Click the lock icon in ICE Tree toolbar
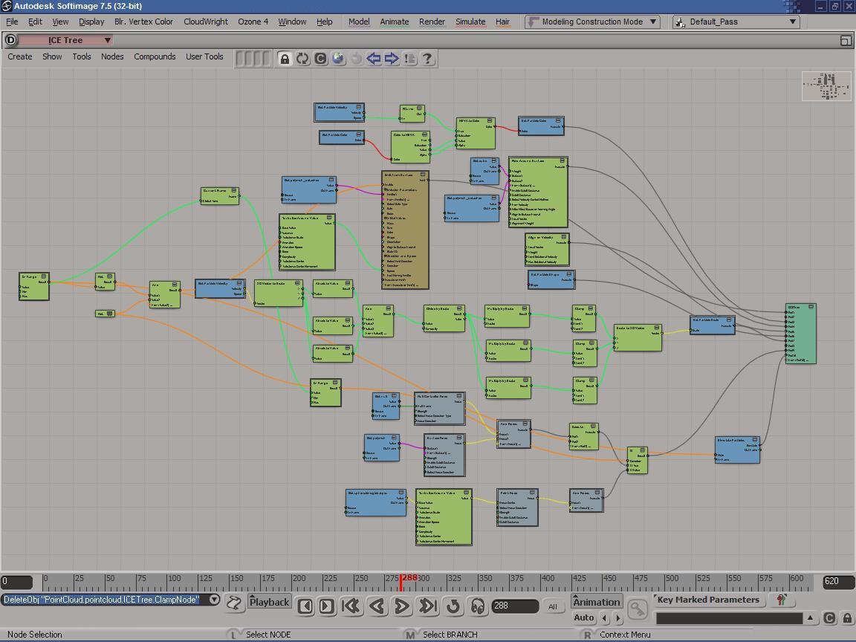 click(x=285, y=59)
